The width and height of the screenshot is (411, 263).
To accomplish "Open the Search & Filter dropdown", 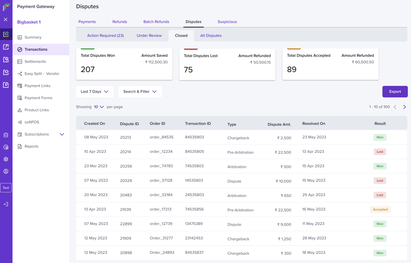I will point(140,92).
